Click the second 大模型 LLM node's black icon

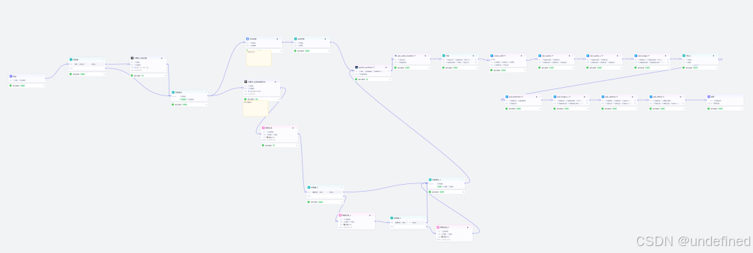coord(245,82)
